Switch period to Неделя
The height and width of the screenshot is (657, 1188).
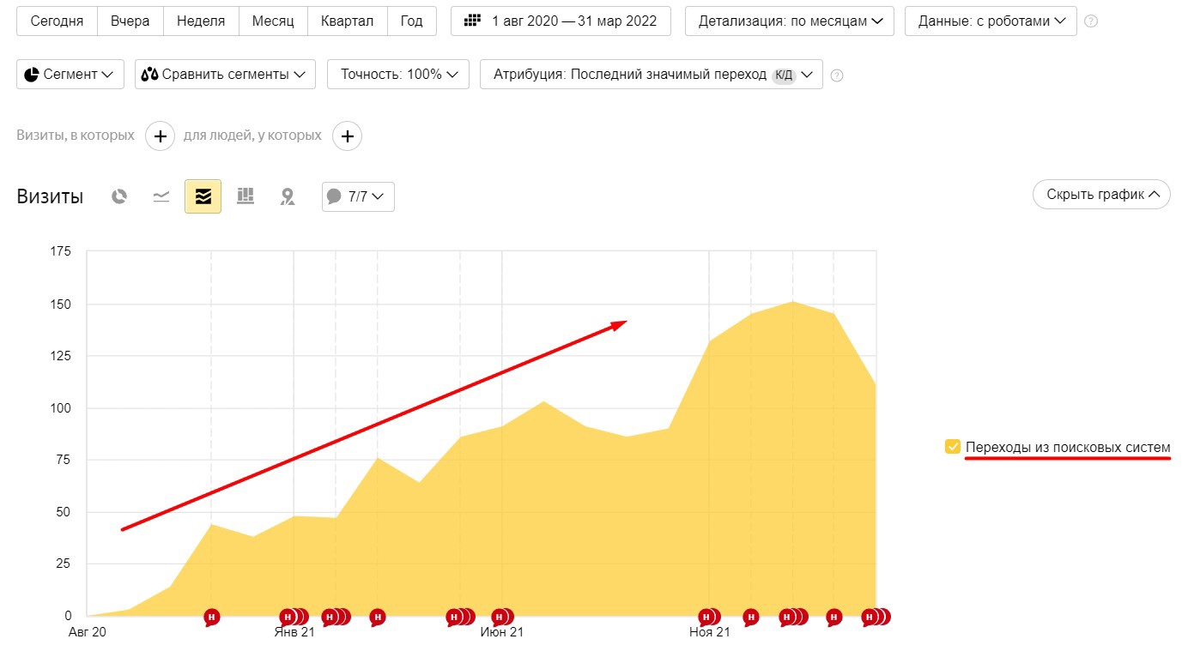pyautogui.click(x=201, y=21)
